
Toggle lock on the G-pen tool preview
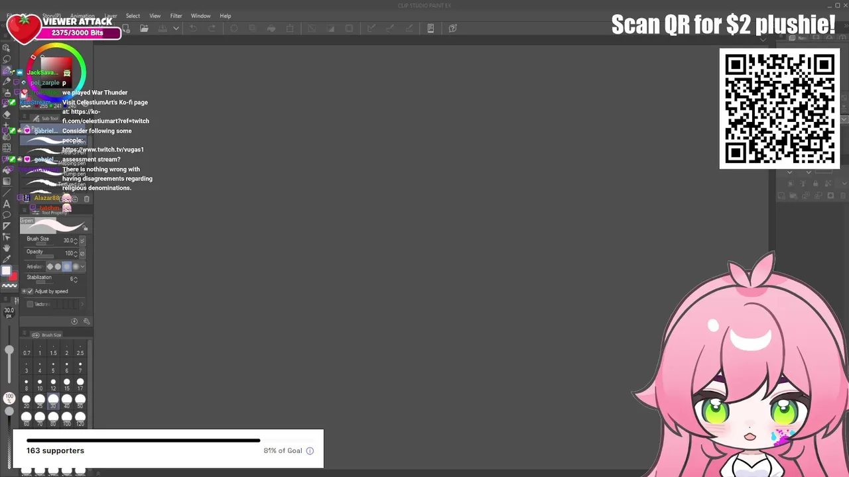click(x=86, y=229)
